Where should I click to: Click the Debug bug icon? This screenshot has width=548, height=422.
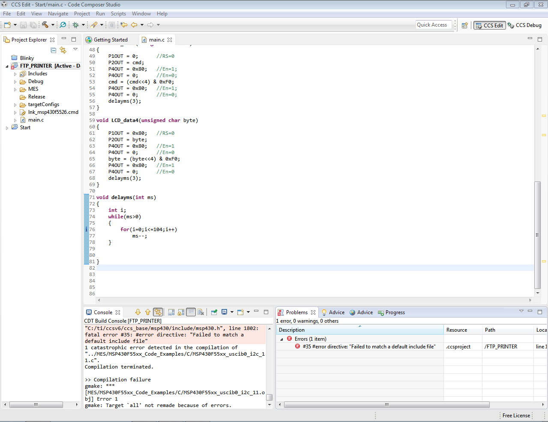(x=75, y=25)
